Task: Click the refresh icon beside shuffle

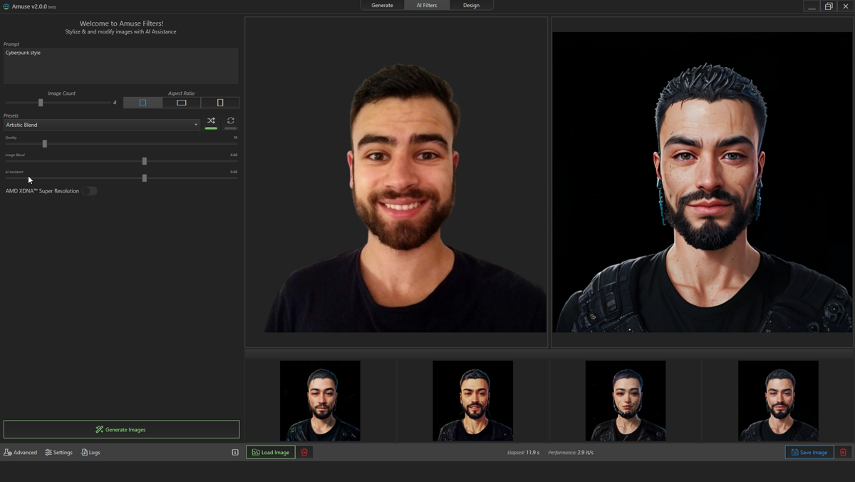Action: pyautogui.click(x=230, y=121)
